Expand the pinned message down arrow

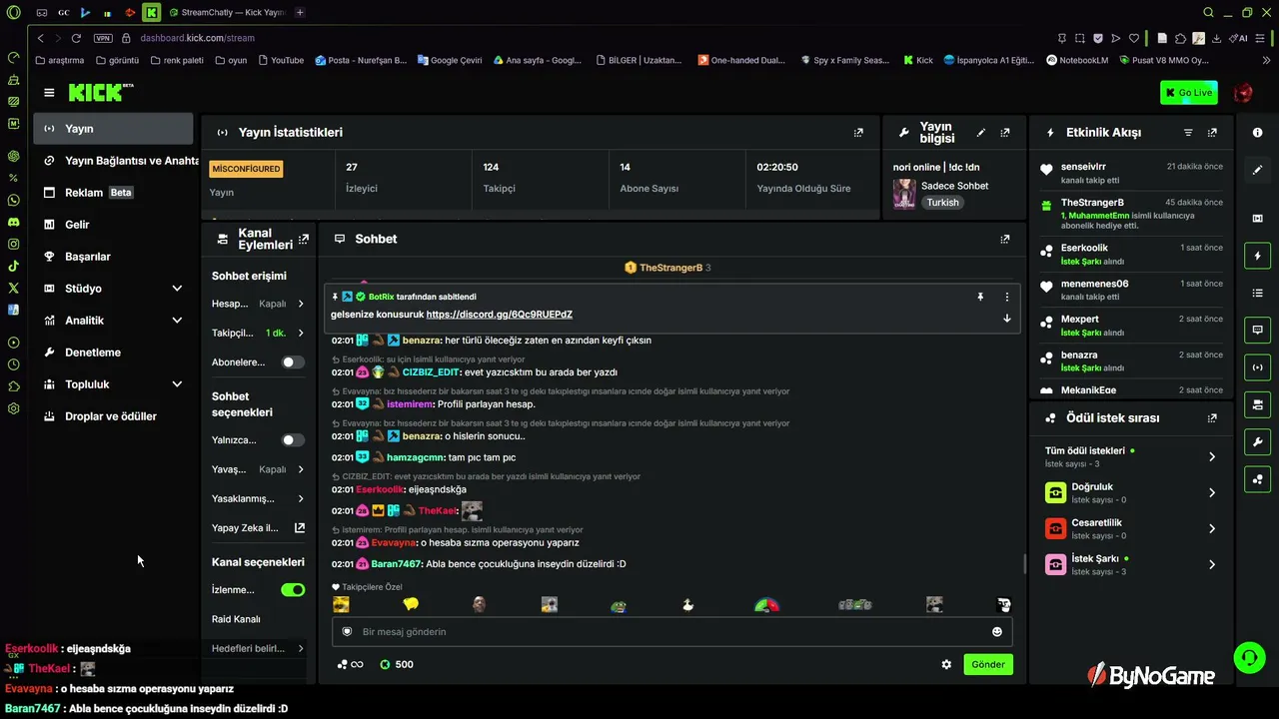1006,319
